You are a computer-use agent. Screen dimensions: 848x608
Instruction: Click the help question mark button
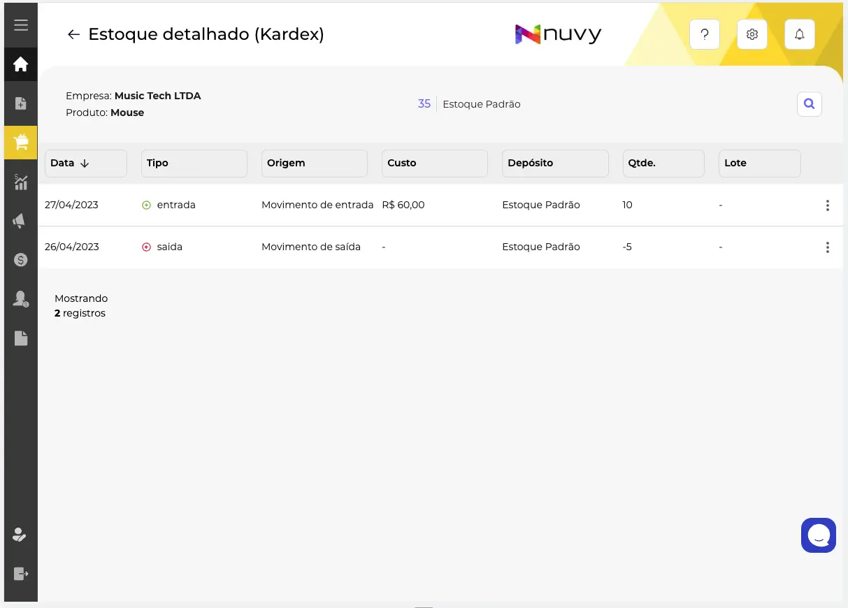[x=705, y=34]
